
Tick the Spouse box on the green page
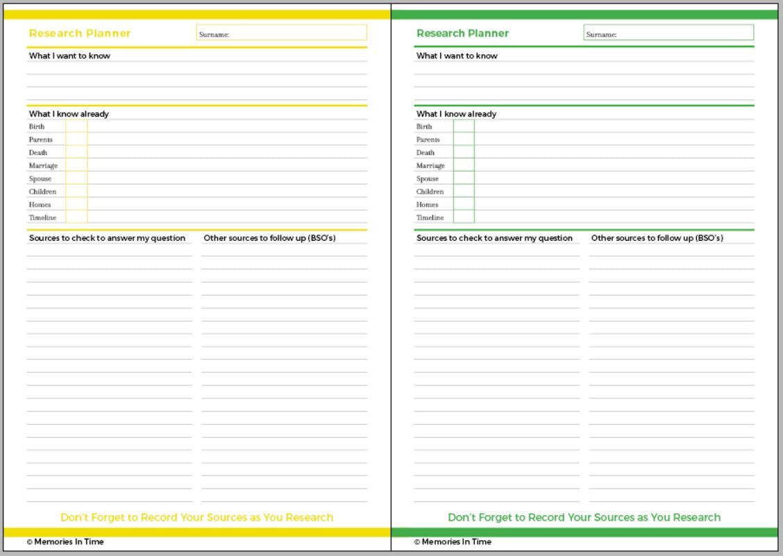[464, 178]
